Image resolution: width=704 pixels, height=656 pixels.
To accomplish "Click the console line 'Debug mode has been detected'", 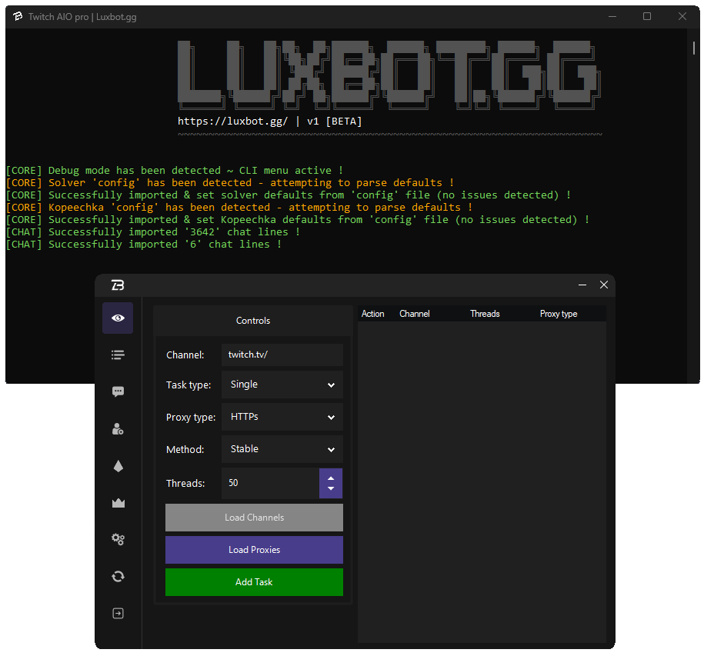I will 175,171.
